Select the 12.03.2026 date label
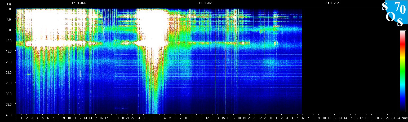 79,3
